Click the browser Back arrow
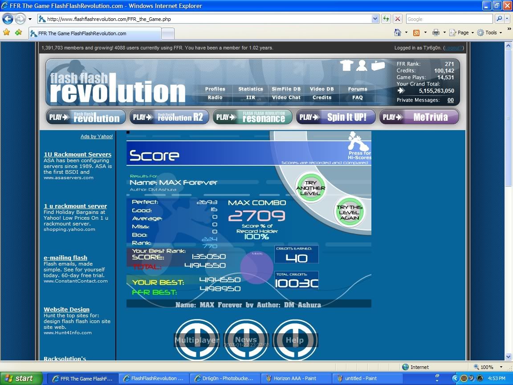This screenshot has width=513, height=385. pyautogui.click(x=8, y=19)
